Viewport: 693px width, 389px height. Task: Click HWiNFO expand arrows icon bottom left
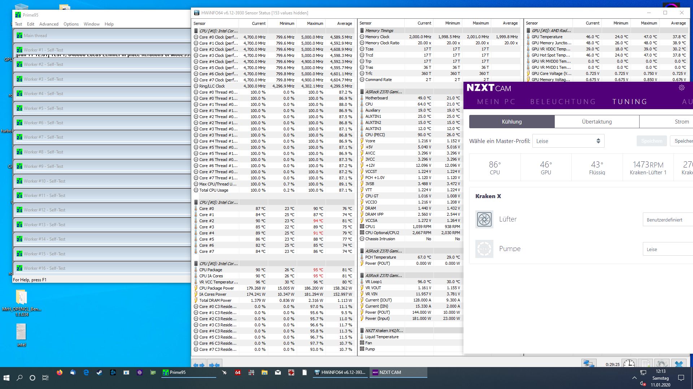[199, 365]
